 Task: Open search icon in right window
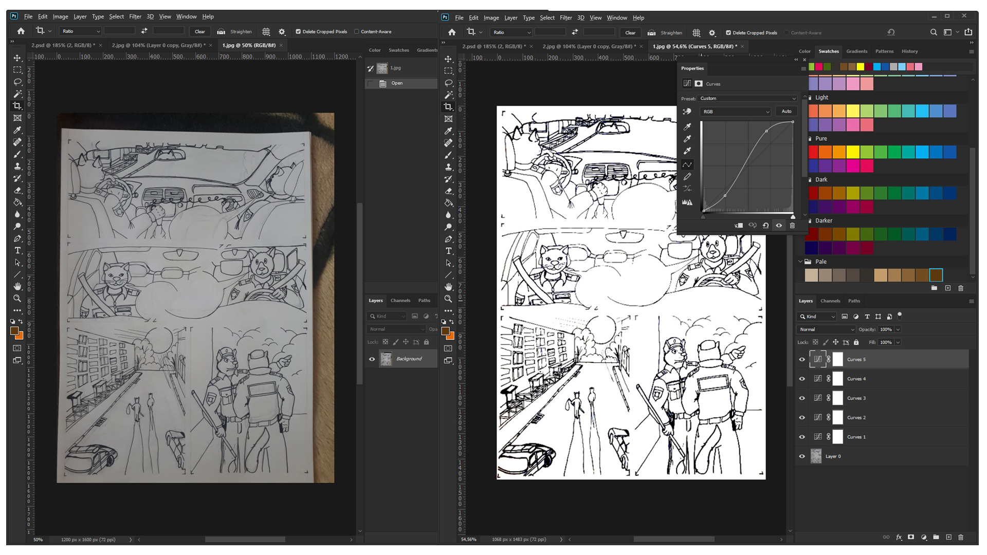934,32
